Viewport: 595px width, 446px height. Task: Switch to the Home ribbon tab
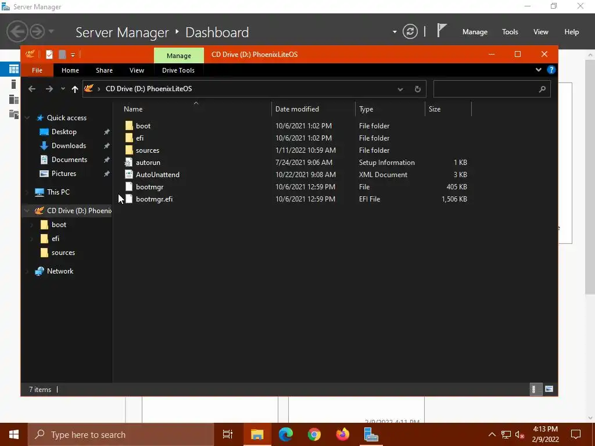point(70,70)
